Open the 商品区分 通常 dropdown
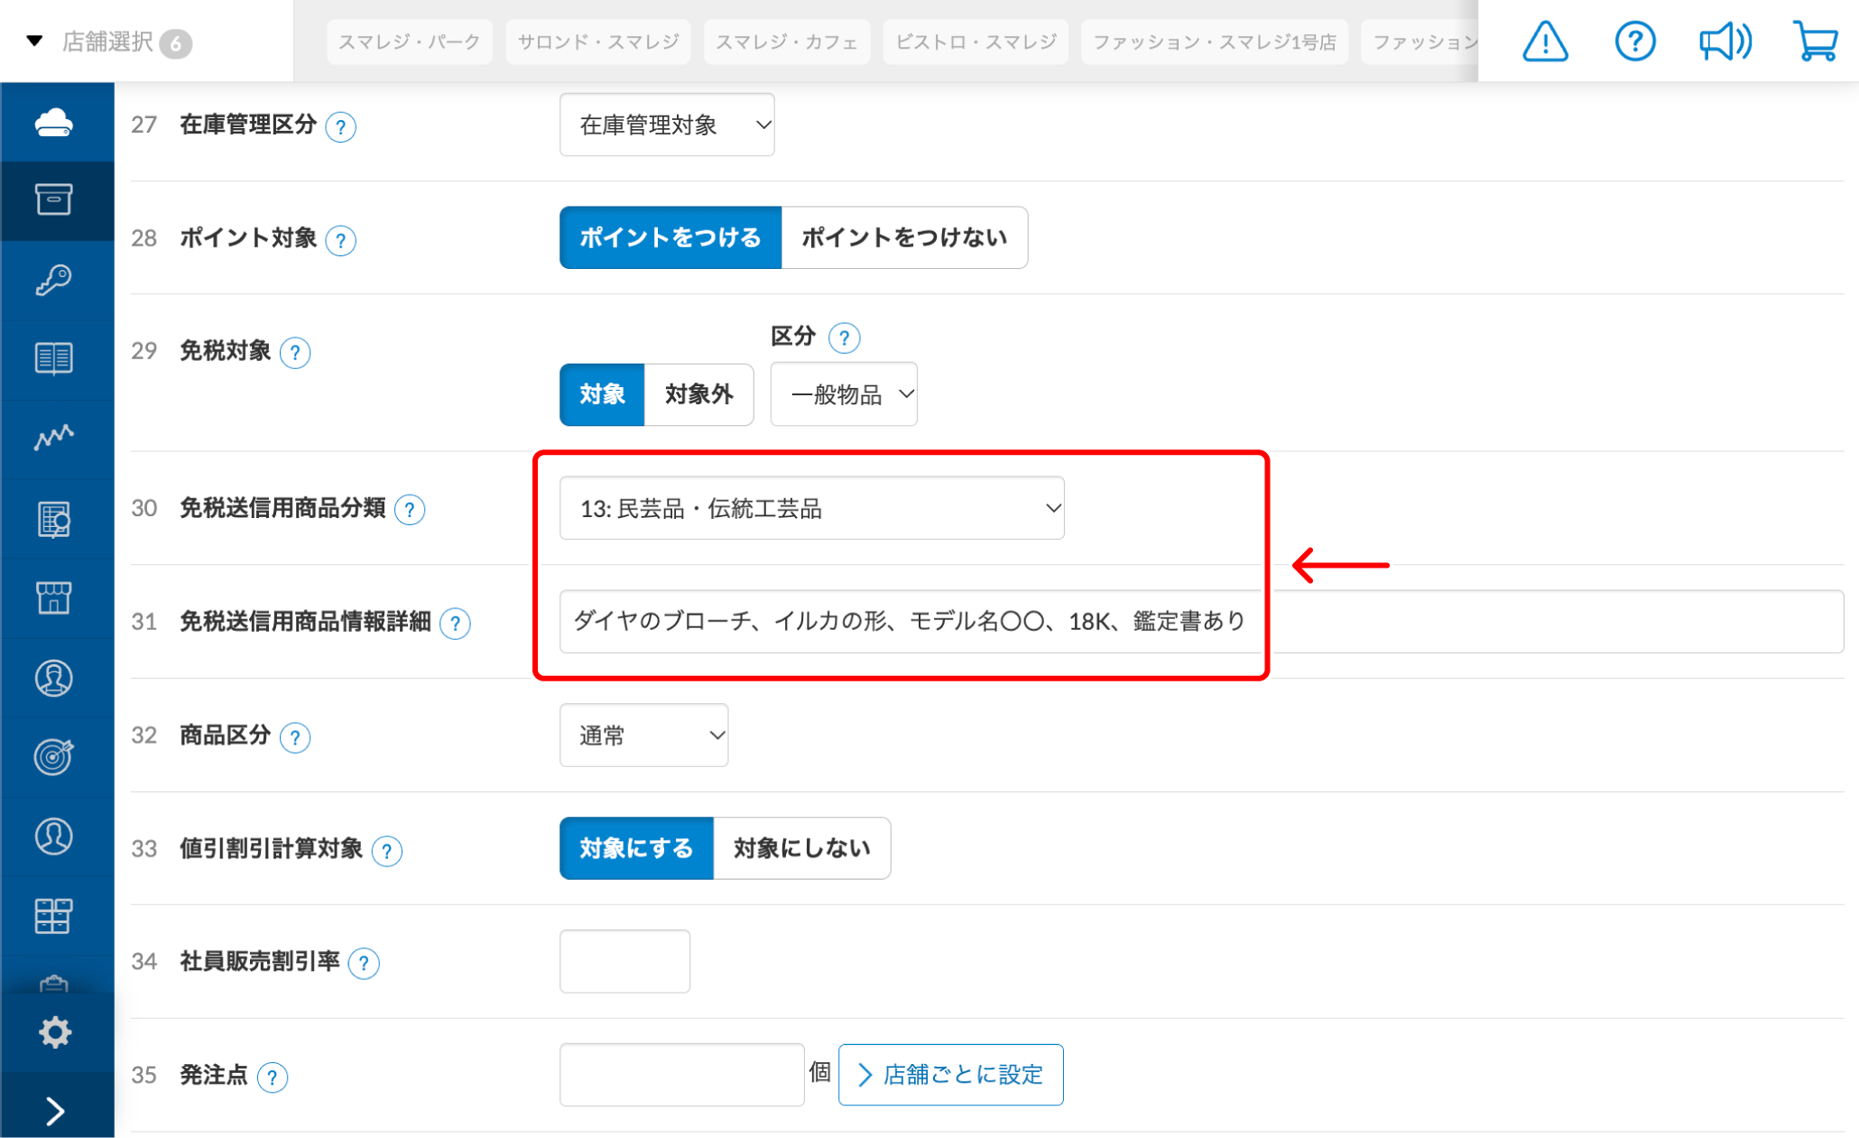 pos(644,736)
